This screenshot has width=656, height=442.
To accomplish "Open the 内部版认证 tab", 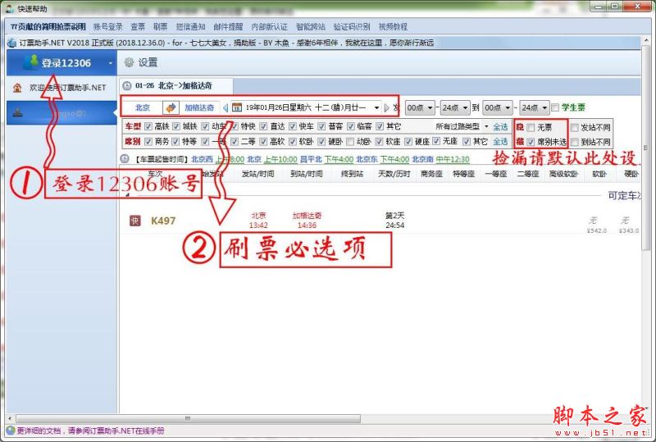I will pyautogui.click(x=270, y=26).
